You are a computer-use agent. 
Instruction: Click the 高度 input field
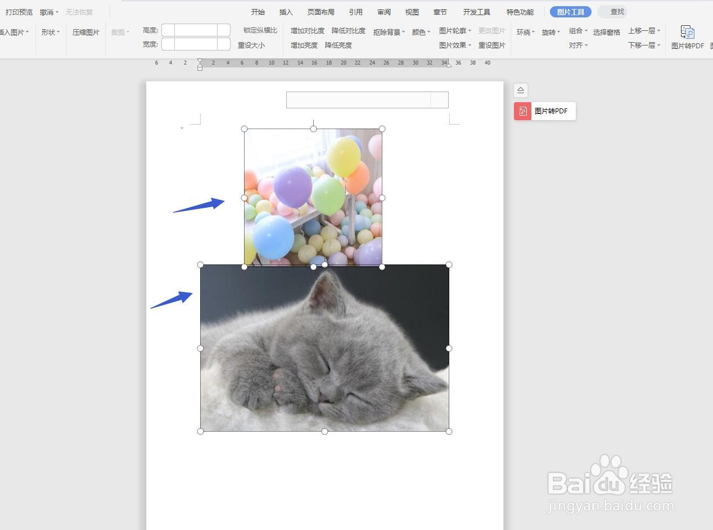(x=196, y=30)
